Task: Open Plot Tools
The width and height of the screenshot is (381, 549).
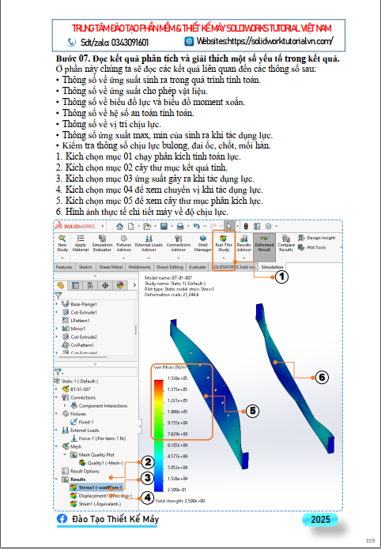Action: tap(311, 247)
